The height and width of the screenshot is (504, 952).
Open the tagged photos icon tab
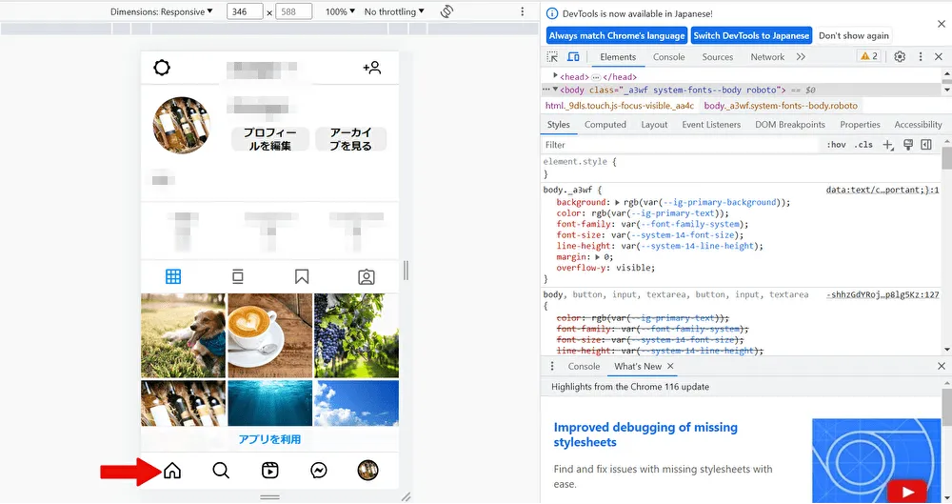(367, 277)
